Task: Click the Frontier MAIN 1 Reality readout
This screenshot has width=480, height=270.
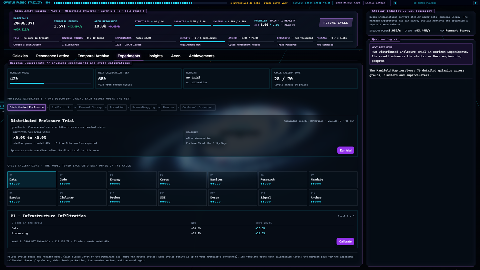Action: (275, 23)
